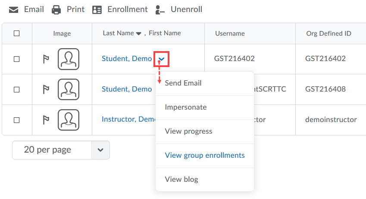This screenshot has width=366, height=199.
Task: Toggle the select-all checkbox in header
Action: pyautogui.click(x=16, y=33)
